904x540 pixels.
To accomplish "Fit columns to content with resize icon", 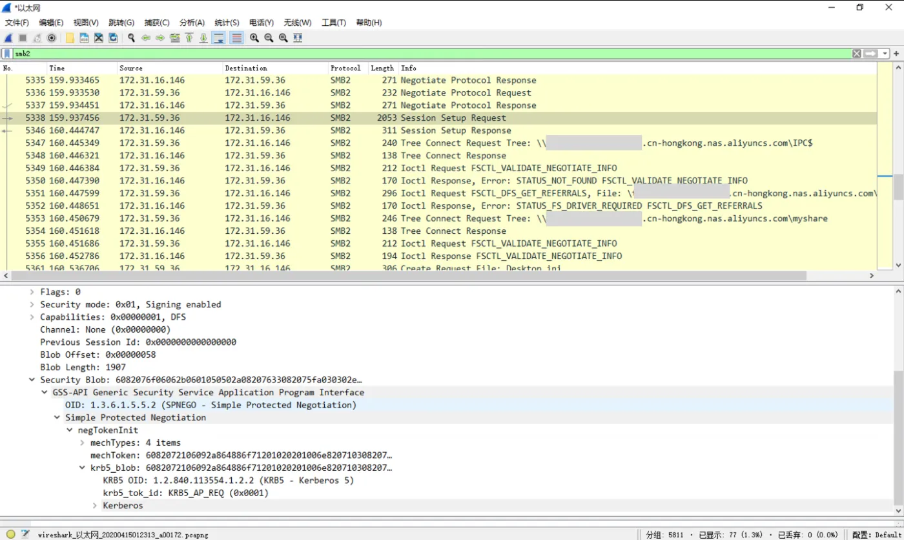I will [298, 38].
